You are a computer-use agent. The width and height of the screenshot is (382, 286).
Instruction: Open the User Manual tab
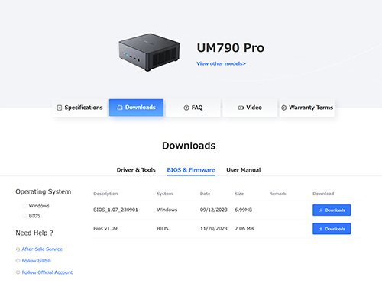point(244,170)
